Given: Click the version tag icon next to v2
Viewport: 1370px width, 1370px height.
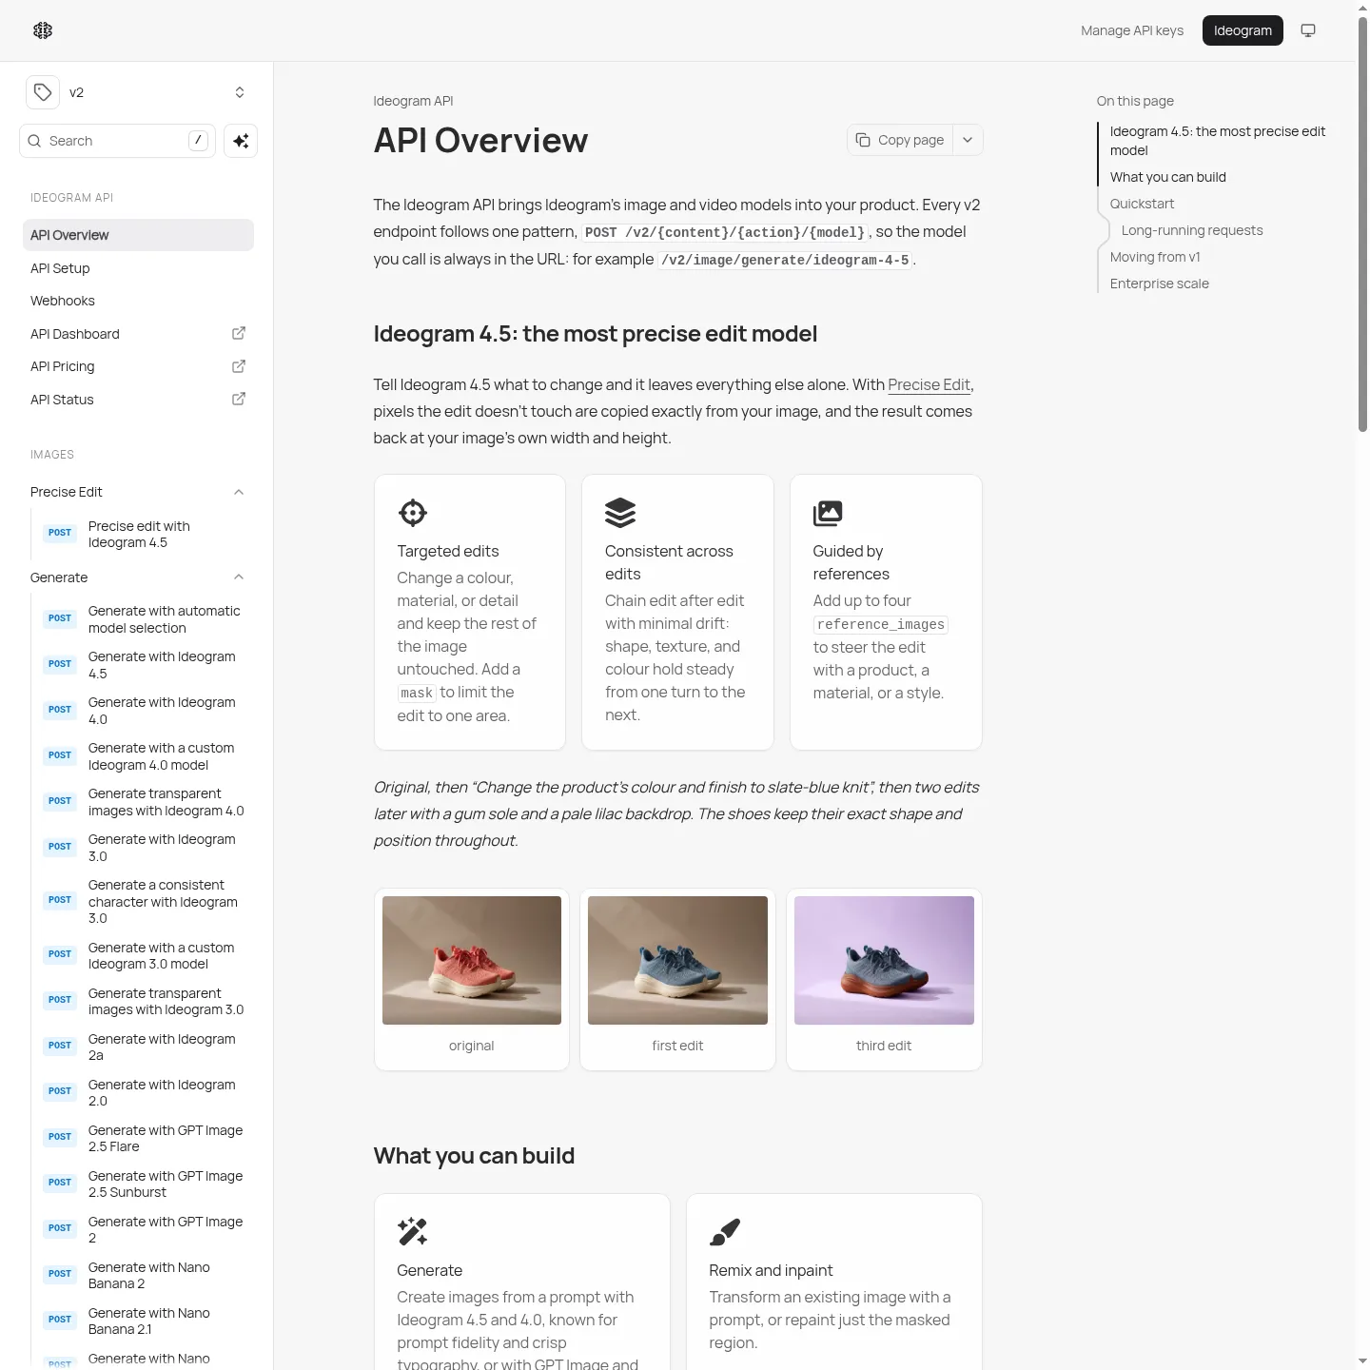Looking at the screenshot, I should [x=43, y=92].
